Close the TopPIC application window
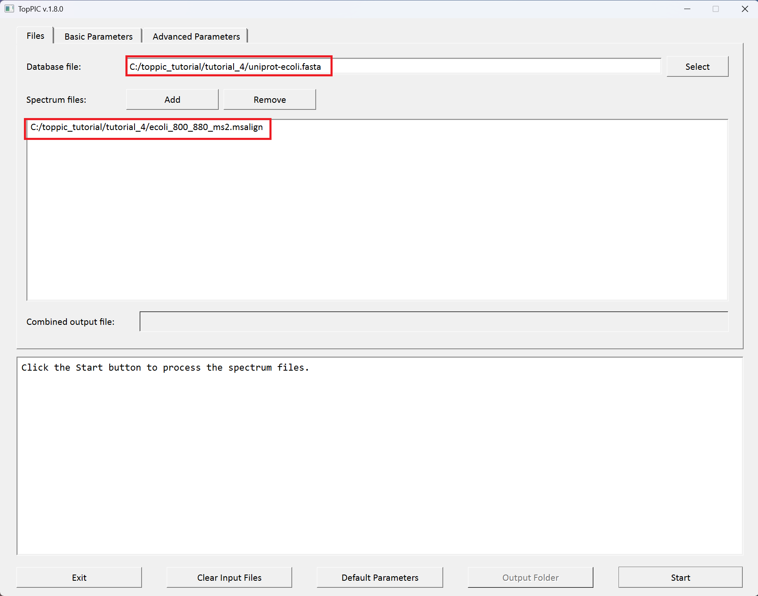 point(744,9)
